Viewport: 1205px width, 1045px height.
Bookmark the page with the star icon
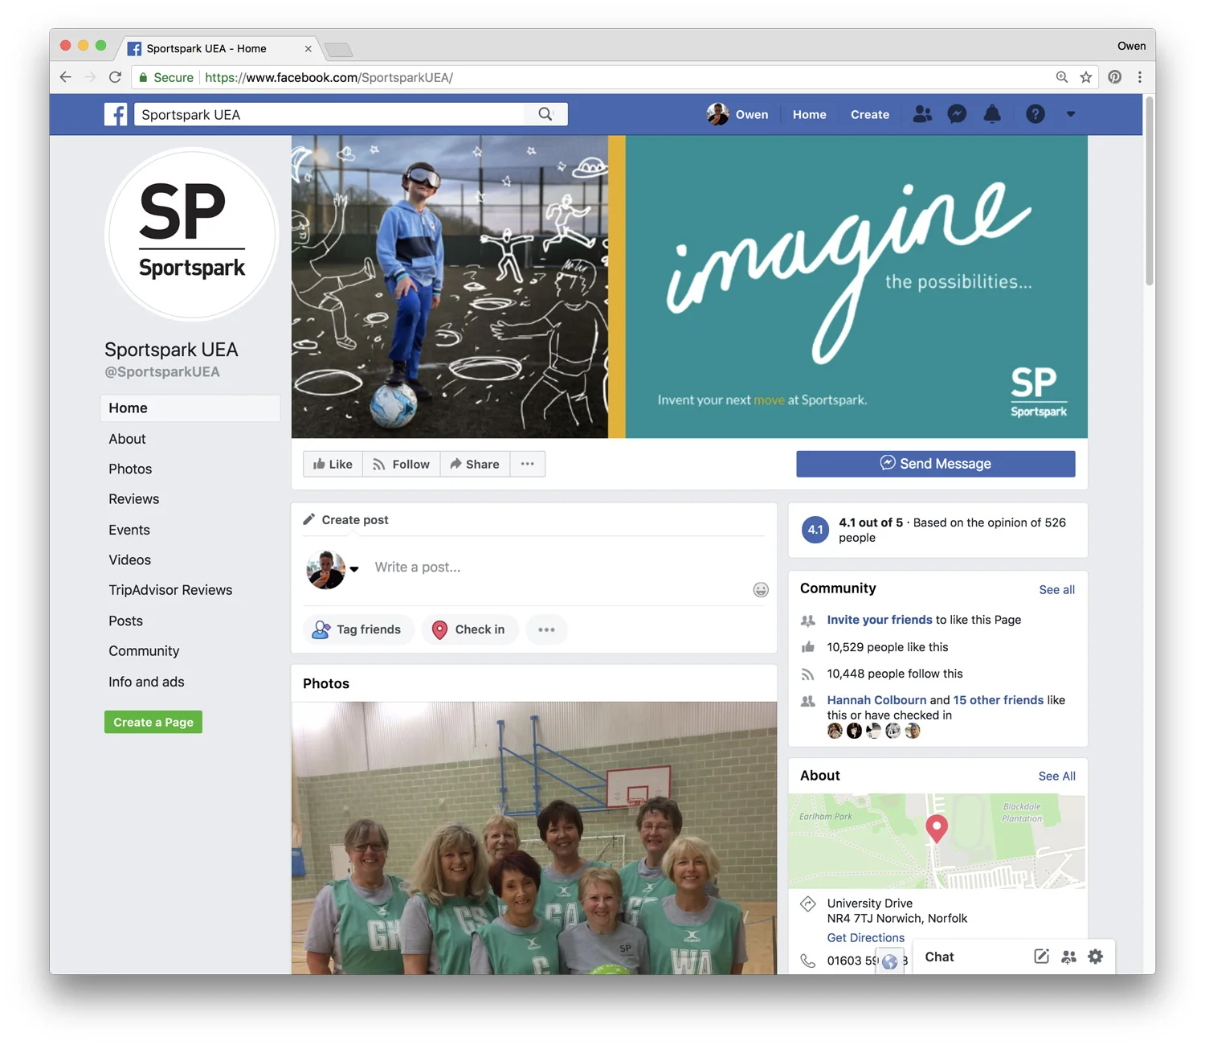(x=1086, y=77)
